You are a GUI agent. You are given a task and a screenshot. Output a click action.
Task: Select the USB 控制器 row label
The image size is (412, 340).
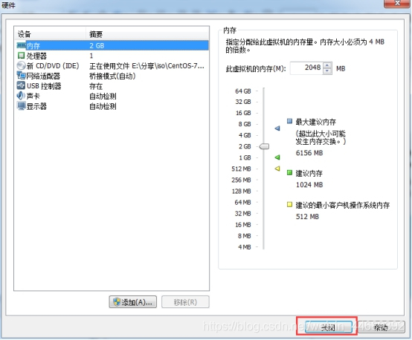[x=44, y=86]
